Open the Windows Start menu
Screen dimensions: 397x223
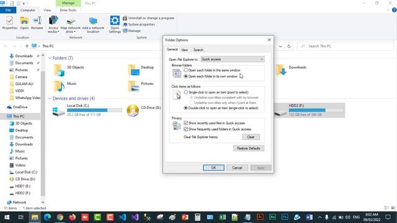point(7,217)
